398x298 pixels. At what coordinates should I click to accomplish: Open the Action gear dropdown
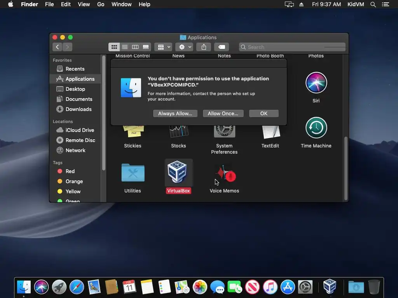tap(184, 47)
